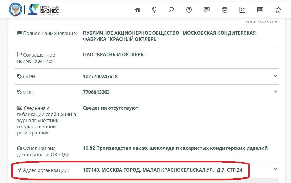
Task: Click the Сокращенное наименование label
Action: click(x=36, y=58)
